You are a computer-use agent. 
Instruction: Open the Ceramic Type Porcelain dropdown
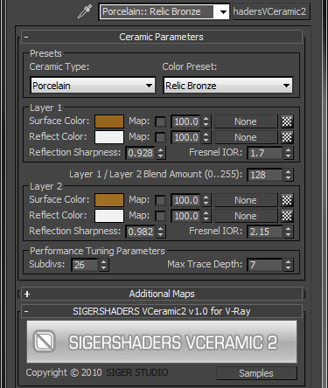pyautogui.click(x=93, y=86)
